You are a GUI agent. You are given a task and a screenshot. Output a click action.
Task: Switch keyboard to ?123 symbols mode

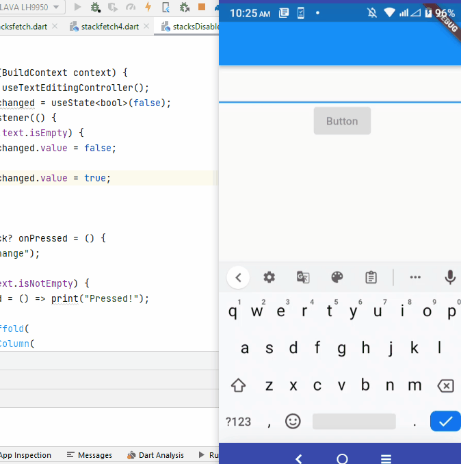pos(238,422)
